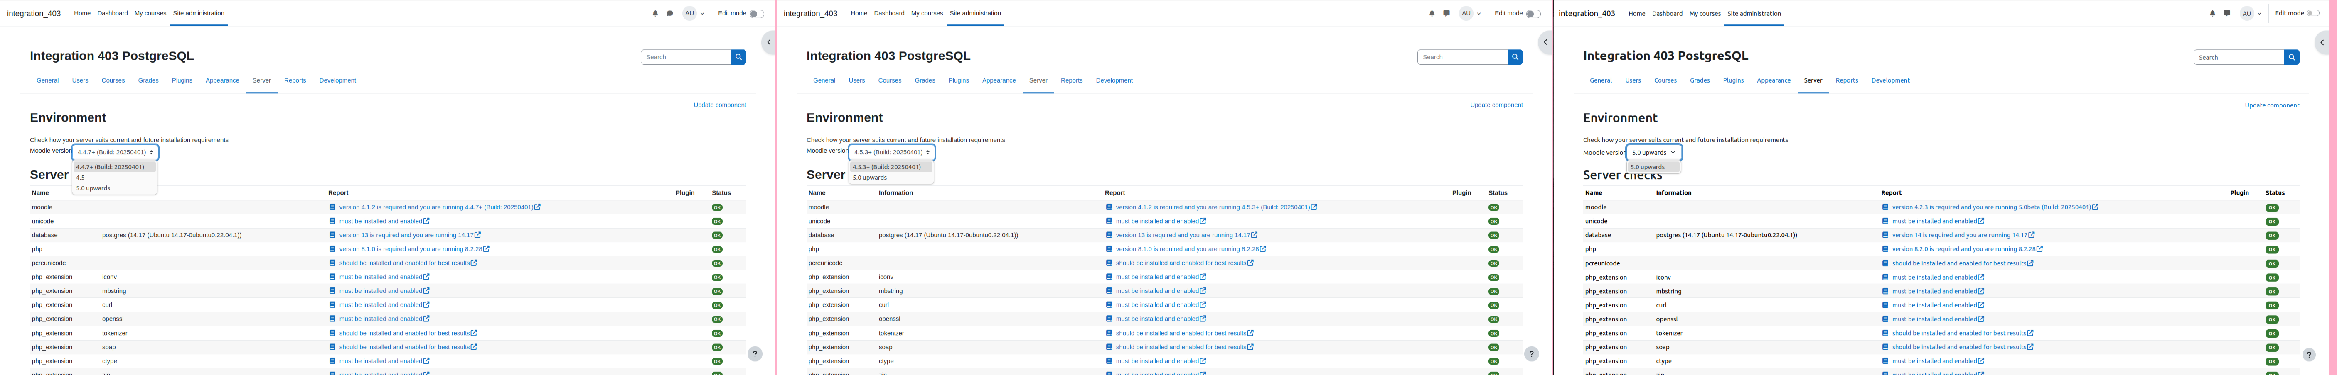The height and width of the screenshot is (375, 2337).
Task: Open Moodle version dropdown showing 4.5.3+ (Build: 20250401)
Action: (x=892, y=152)
